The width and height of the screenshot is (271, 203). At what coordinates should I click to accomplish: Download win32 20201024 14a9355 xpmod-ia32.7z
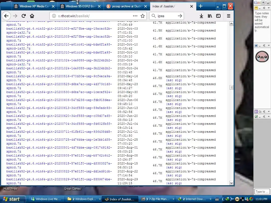pos(59,62)
